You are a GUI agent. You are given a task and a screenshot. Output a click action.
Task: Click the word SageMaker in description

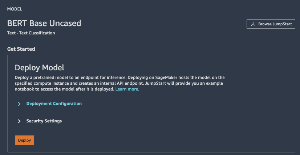(x=168, y=77)
